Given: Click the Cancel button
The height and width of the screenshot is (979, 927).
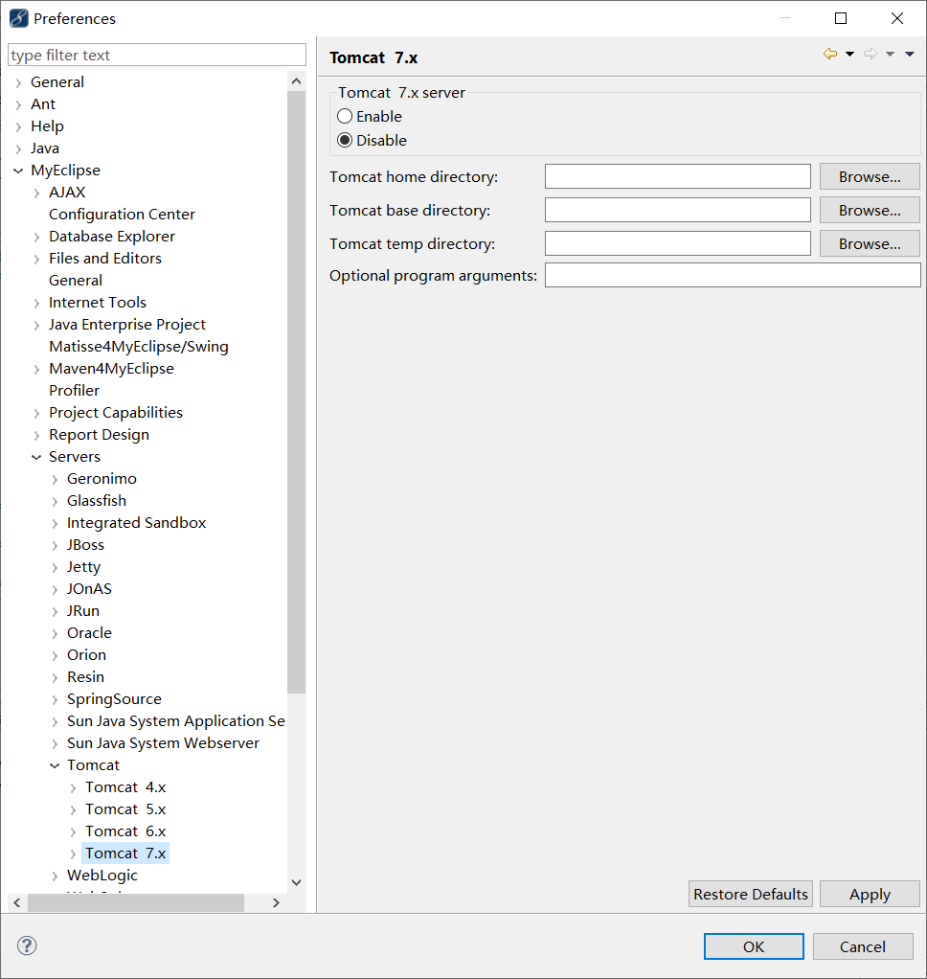Looking at the screenshot, I should (x=863, y=946).
